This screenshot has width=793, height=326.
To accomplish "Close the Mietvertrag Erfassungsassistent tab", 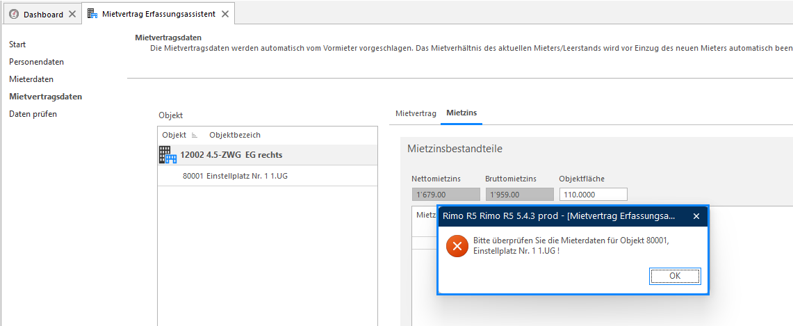I will tap(225, 14).
